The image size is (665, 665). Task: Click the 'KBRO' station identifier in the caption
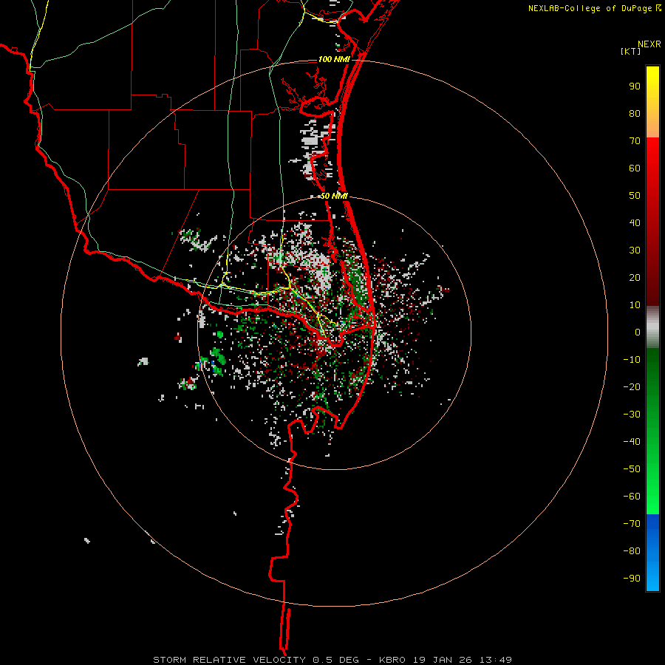pyautogui.click(x=393, y=660)
